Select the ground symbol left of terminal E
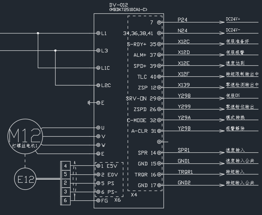This screenshot has height=215, width=262. coord(91,103)
